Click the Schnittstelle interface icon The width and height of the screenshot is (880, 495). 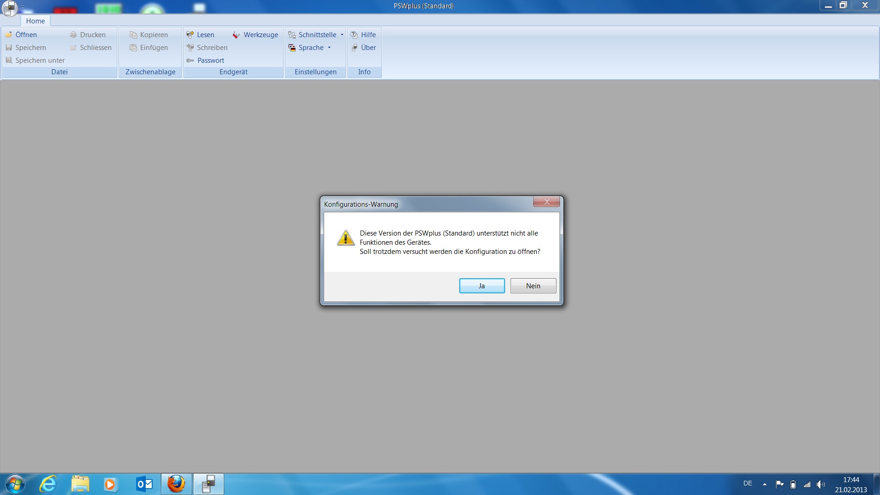(291, 35)
